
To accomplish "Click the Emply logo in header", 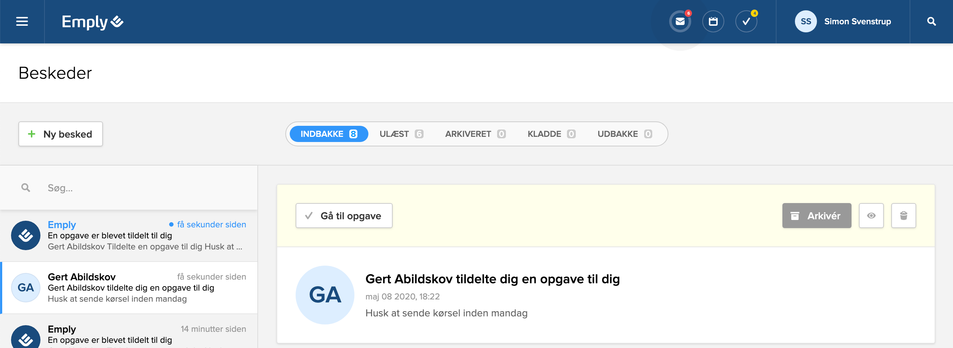I will (93, 22).
